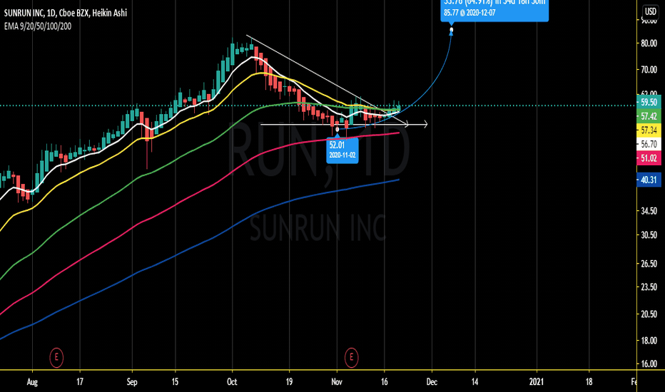
Task: Click the Nov label on time axis
Action: tap(337, 382)
